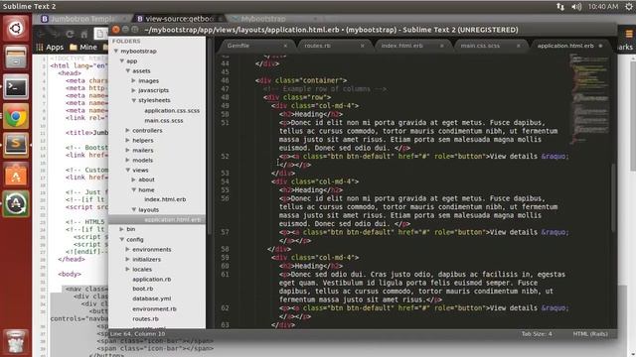Image resolution: width=636 pixels, height=357 pixels.
Task: Open Ubuntu Software Center from dock
Action: 16,175
